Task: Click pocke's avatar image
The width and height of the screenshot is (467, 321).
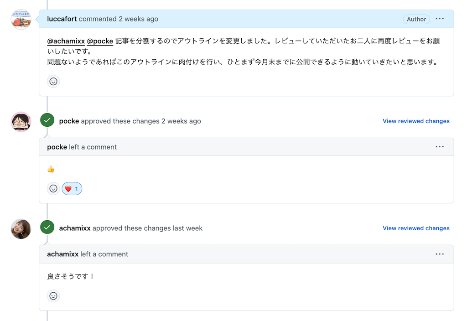Action: (21, 122)
